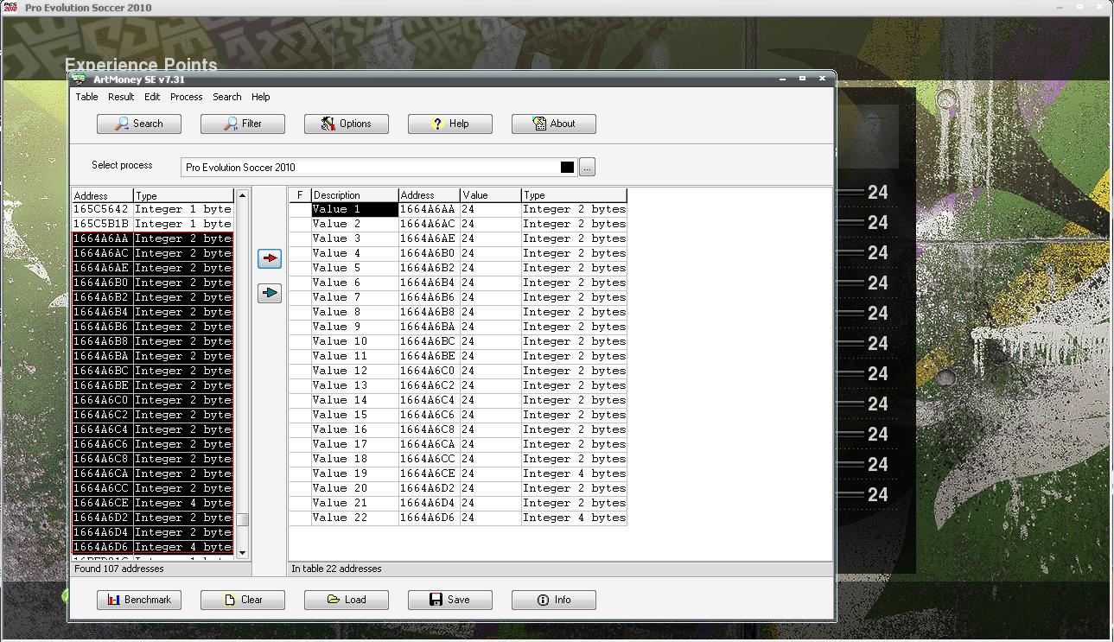Click the ArtMoney title bar icon

click(x=79, y=79)
